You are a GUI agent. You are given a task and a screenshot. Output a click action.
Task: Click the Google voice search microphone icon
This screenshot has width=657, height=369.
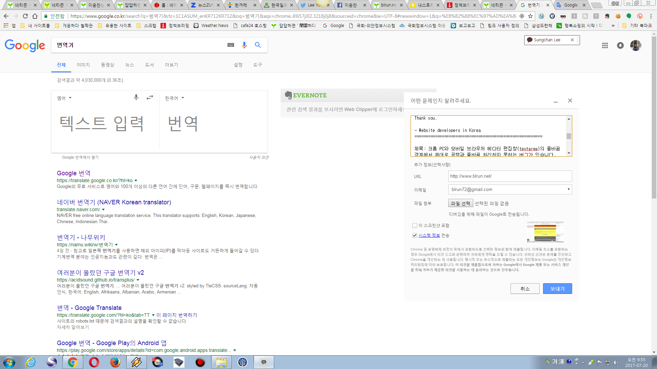pyautogui.click(x=244, y=45)
